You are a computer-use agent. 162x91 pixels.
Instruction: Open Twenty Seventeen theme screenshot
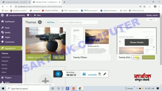(x=46, y=41)
